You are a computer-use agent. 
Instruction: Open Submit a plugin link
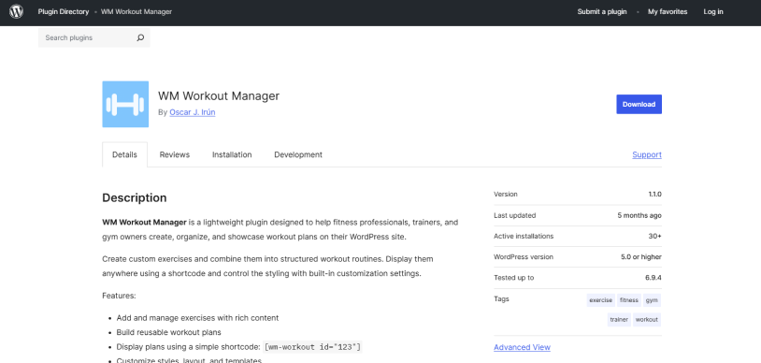point(602,11)
